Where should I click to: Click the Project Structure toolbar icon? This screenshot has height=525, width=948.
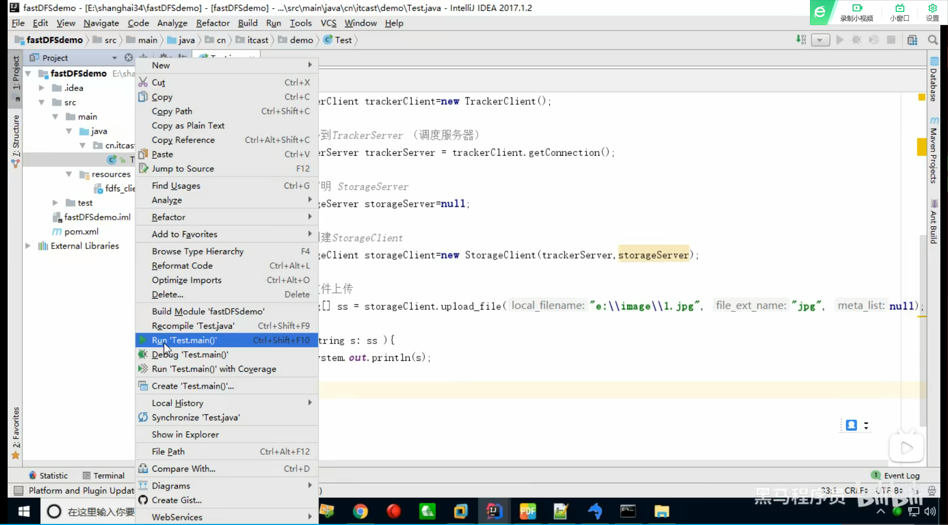[x=912, y=40]
